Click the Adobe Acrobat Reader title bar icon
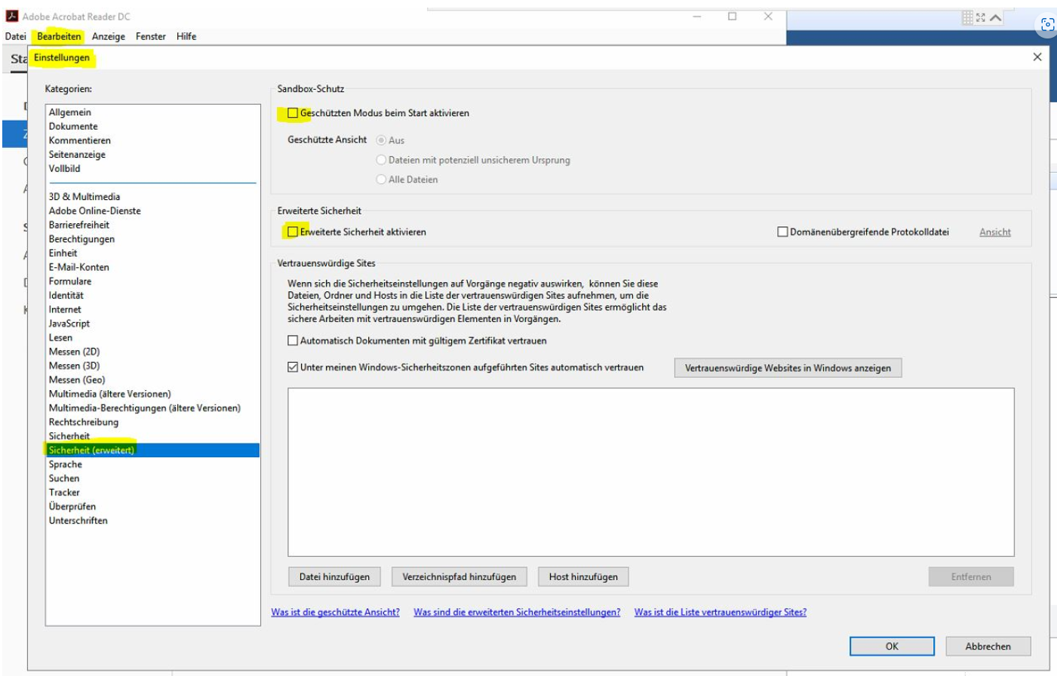 coord(11,16)
